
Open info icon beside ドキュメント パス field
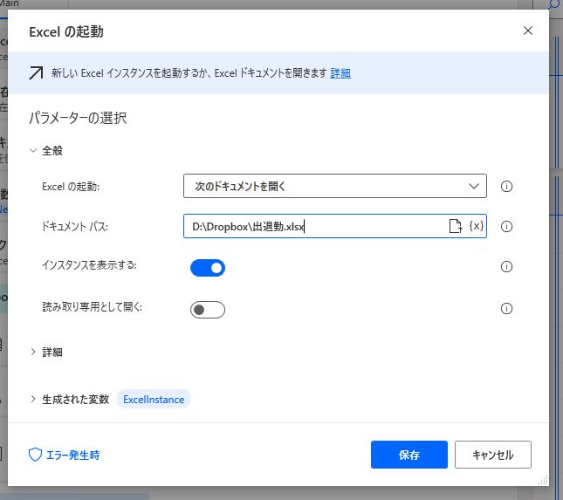tap(506, 226)
